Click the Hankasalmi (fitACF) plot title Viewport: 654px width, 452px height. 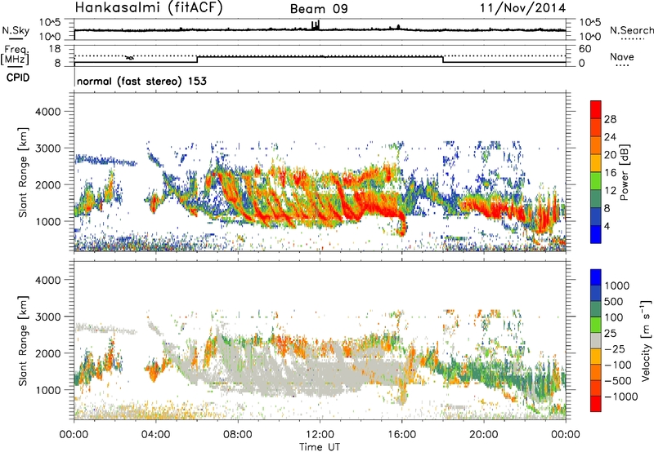coord(149,7)
